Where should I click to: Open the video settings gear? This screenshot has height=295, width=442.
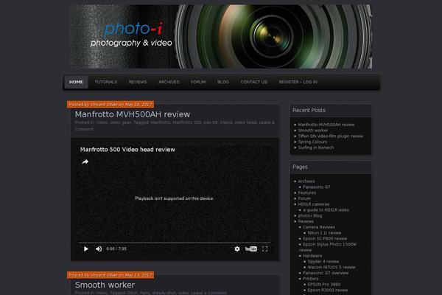tap(237, 249)
